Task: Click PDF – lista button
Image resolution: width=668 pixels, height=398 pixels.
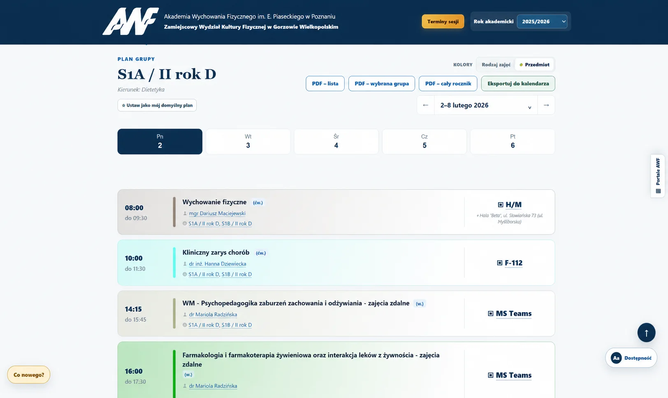Action: tap(325, 83)
